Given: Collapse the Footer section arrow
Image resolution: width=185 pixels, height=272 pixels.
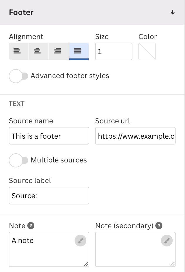Looking at the screenshot, I should point(173,12).
